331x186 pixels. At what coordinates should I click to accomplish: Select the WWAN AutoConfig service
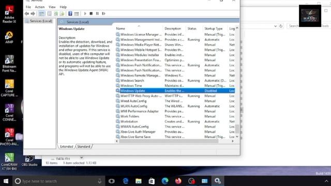click(175, 127)
